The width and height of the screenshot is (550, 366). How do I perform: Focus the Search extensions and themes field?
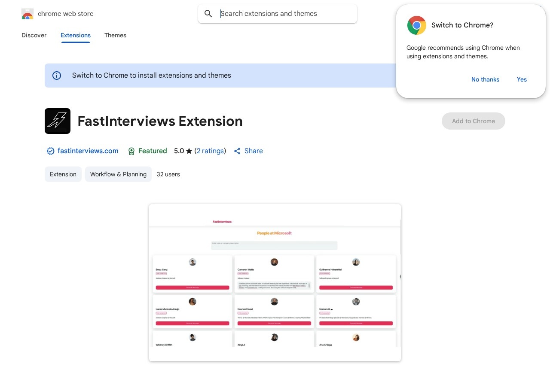click(284, 14)
